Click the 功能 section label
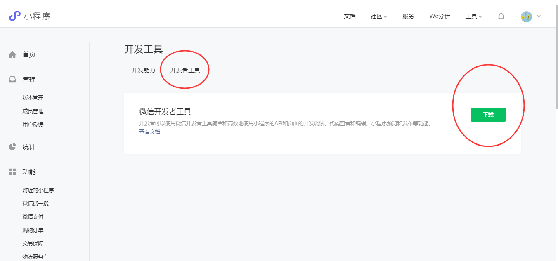This screenshot has height=261, width=558. click(29, 172)
